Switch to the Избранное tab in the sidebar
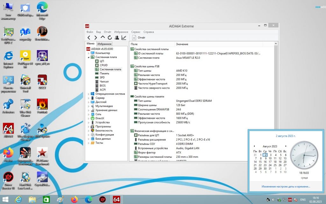The height and width of the screenshot is (204, 326). click(104, 44)
